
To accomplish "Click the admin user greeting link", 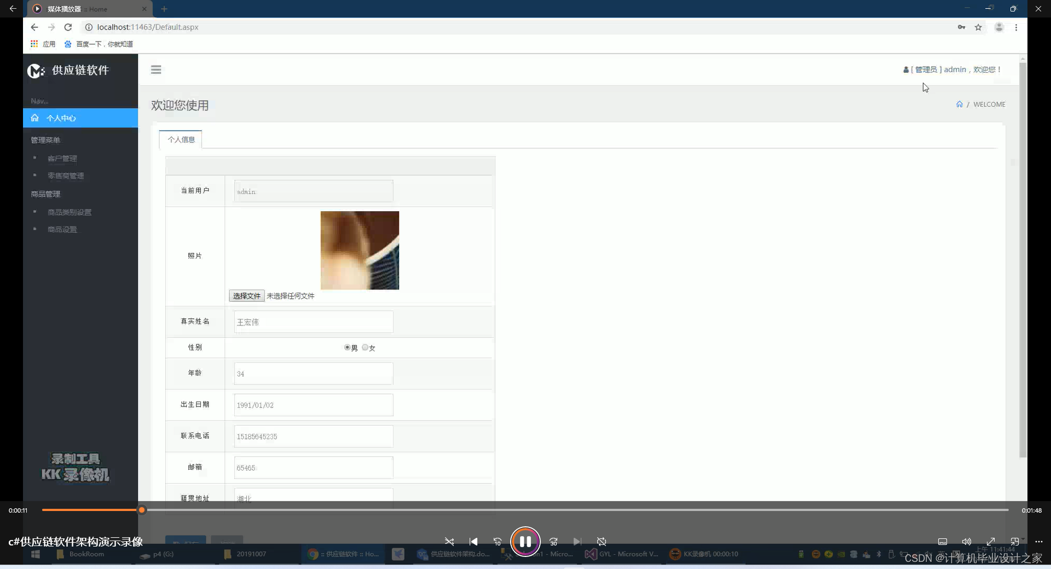I will [952, 69].
